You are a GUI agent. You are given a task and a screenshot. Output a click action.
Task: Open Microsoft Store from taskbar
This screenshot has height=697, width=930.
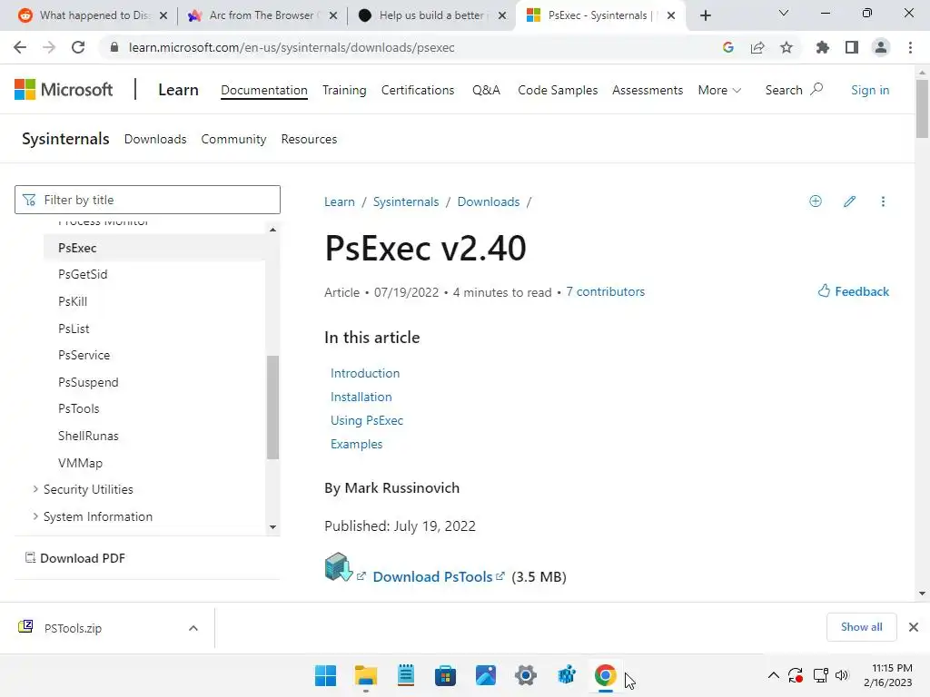[x=445, y=675]
